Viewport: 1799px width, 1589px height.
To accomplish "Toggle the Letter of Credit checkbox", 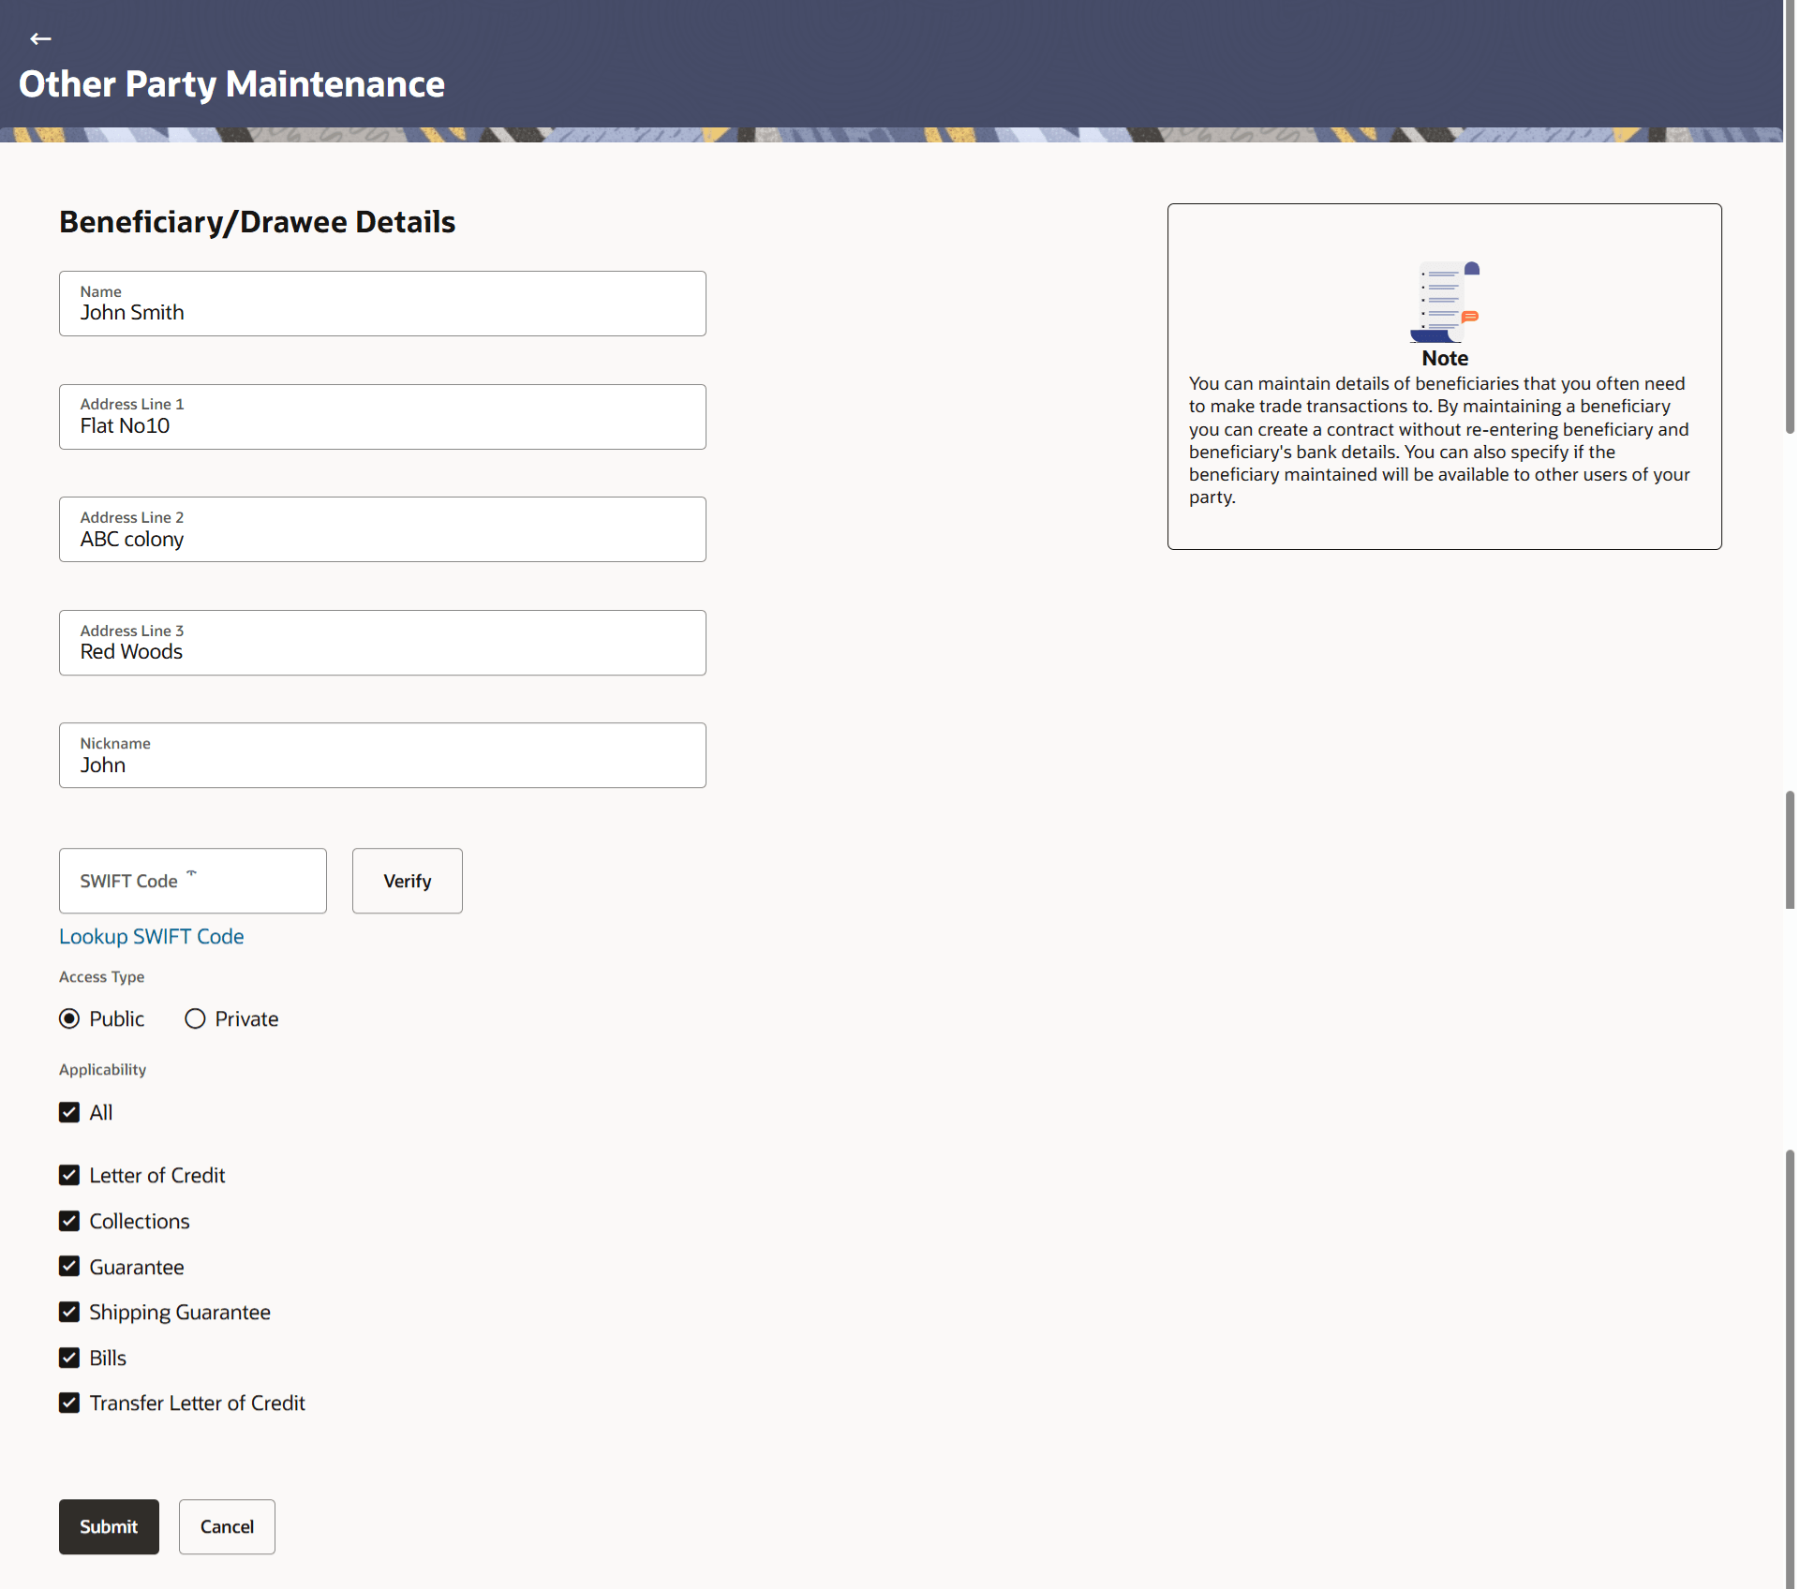I will 69,1175.
